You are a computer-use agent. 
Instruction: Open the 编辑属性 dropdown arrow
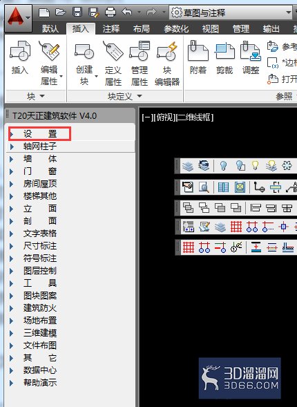pos(61,76)
